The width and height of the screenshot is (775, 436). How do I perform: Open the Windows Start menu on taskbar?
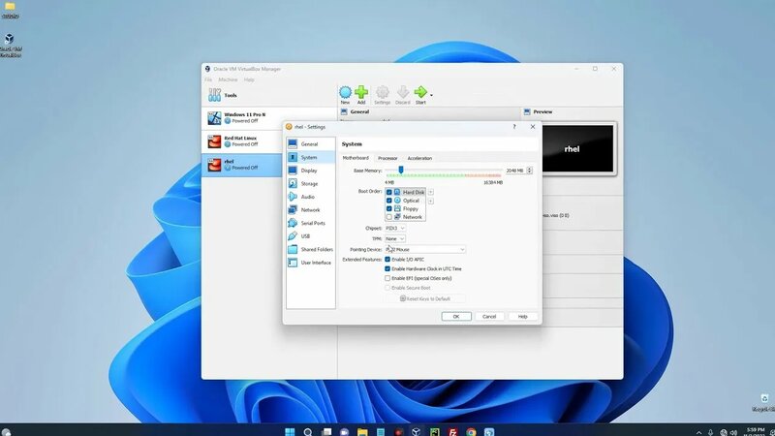tap(290, 432)
